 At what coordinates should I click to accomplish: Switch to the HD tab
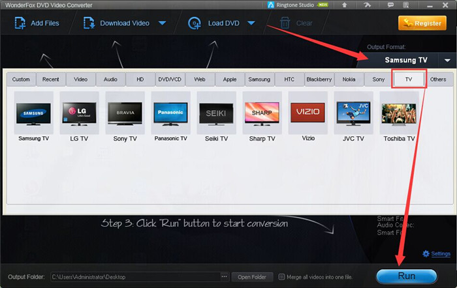[140, 79]
